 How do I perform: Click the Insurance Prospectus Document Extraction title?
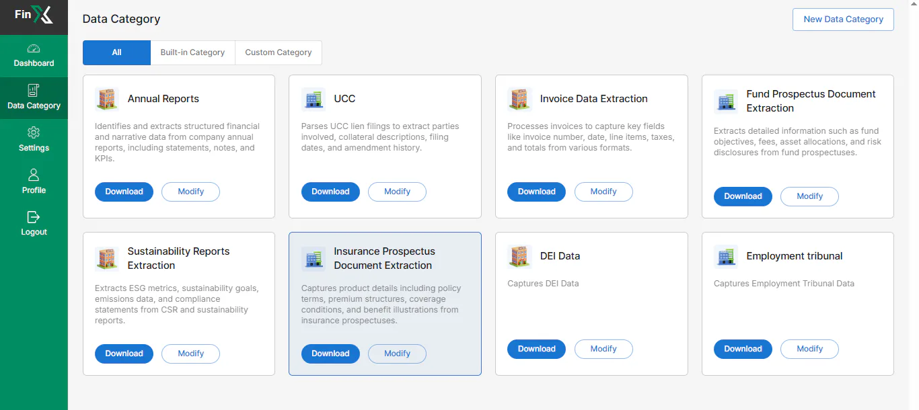tap(385, 259)
